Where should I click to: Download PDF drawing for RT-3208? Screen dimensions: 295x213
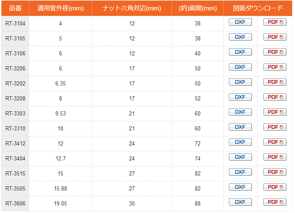(275, 97)
